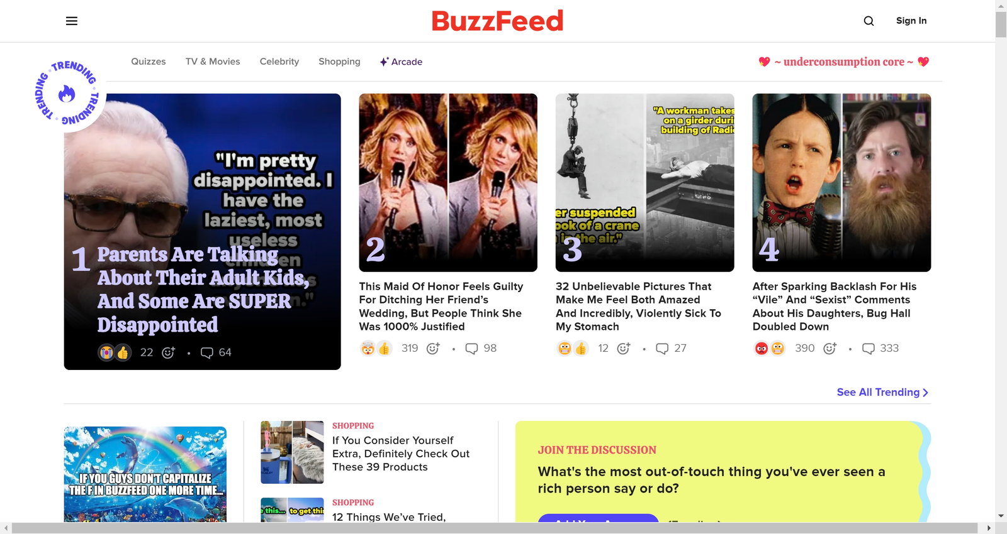Open comments on Bug Hall article
The image size is (1007, 534).
coord(880,348)
